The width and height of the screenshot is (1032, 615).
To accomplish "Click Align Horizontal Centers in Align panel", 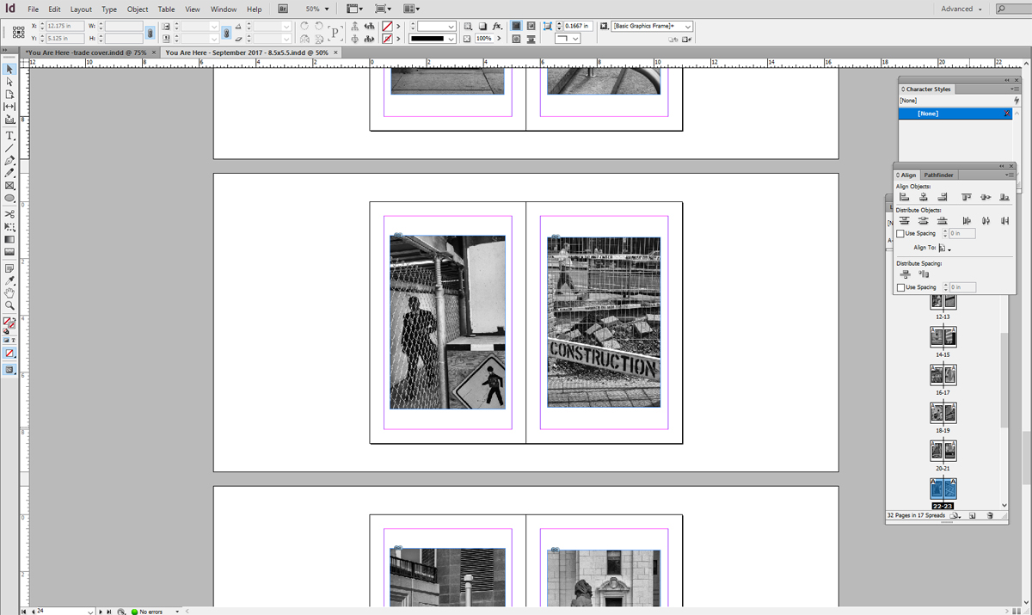I will tap(923, 197).
